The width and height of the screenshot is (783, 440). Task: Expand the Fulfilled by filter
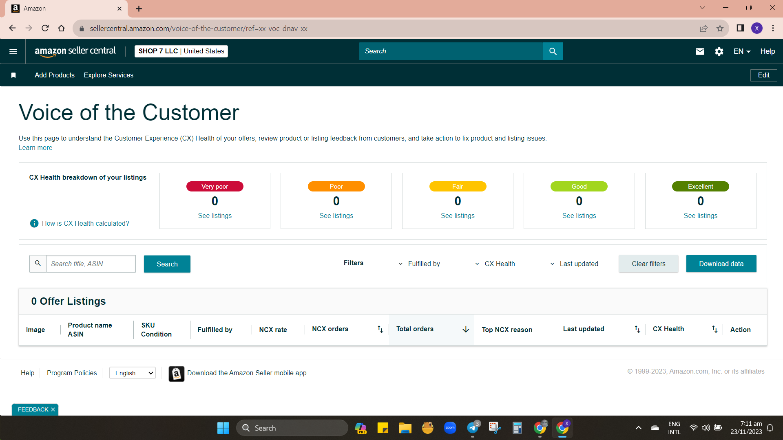coord(419,264)
